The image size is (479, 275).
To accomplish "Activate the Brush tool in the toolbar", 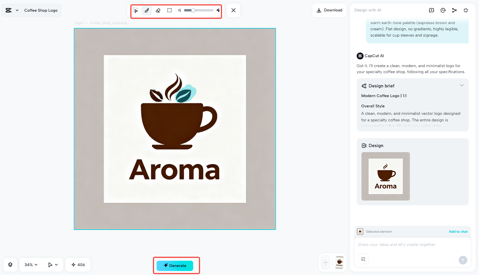I will point(147,10).
